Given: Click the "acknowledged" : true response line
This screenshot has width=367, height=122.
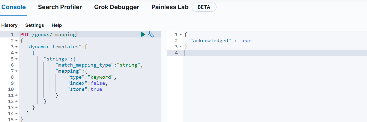Looking at the screenshot, I should click(221, 41).
